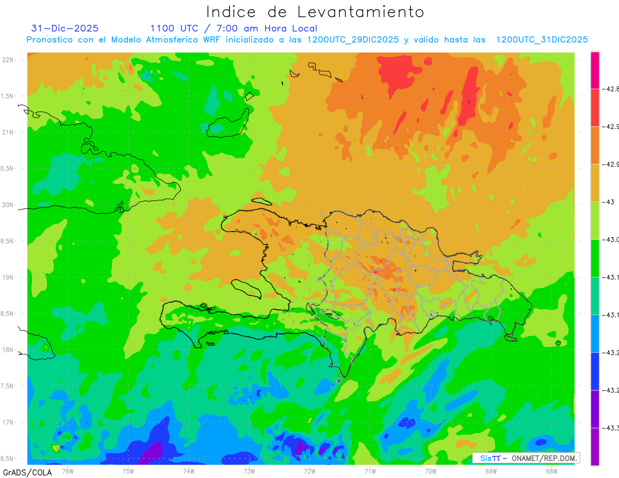Click '1100 UTC / 7:00 am Hora Local'
This screenshot has height=478, width=619.
(234, 28)
